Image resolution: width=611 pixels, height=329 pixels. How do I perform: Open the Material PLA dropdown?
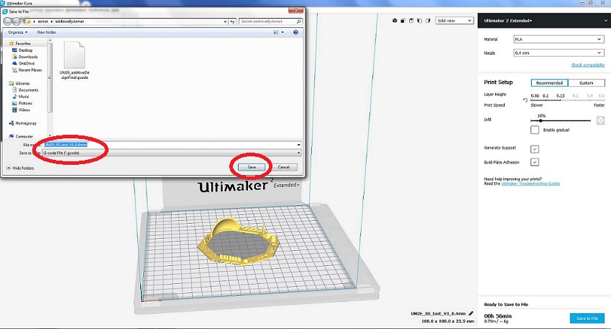559,39
